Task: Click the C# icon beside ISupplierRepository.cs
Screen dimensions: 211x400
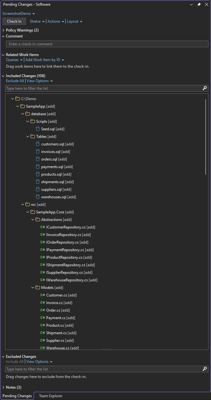Action: tap(42, 272)
